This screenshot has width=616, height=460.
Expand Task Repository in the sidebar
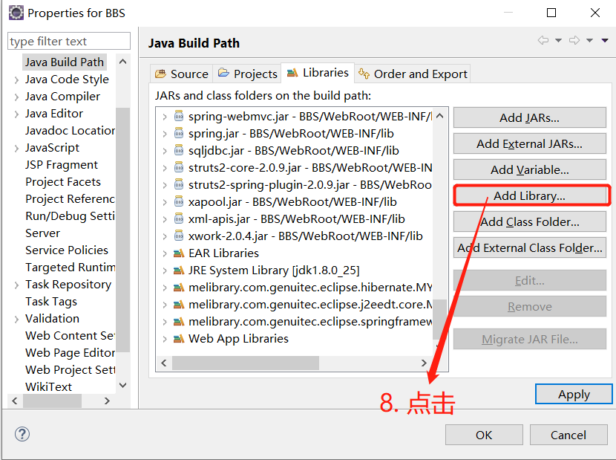pos(16,285)
